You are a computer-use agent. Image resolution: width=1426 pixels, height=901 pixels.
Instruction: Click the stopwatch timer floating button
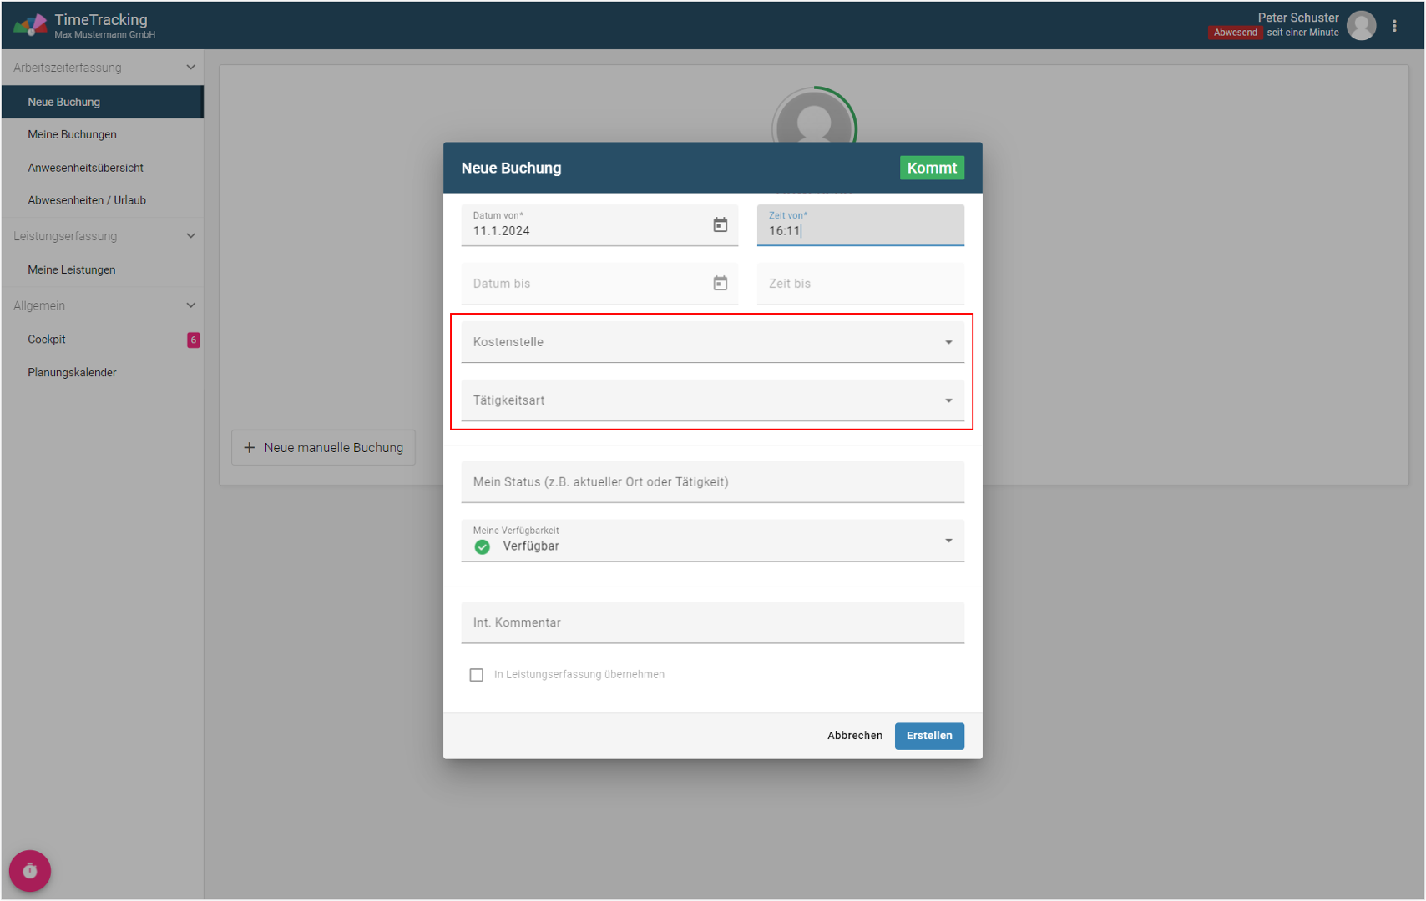30,871
